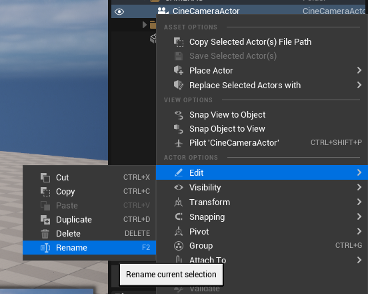The width and height of the screenshot is (368, 294).
Task: Choose Snap Object to View
Action: [x=262, y=129]
